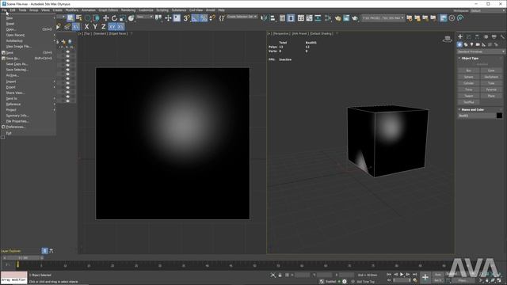Choose Reset from the File menu
This screenshot has height=285, width=507.
tap(10, 24)
